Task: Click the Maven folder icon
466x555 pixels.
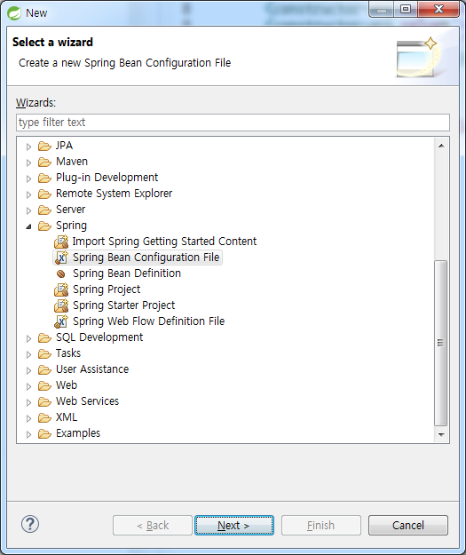Action: (44, 163)
